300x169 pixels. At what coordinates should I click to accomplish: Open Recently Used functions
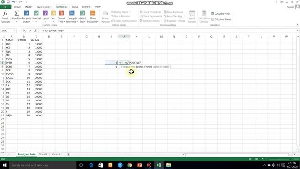[26, 16]
